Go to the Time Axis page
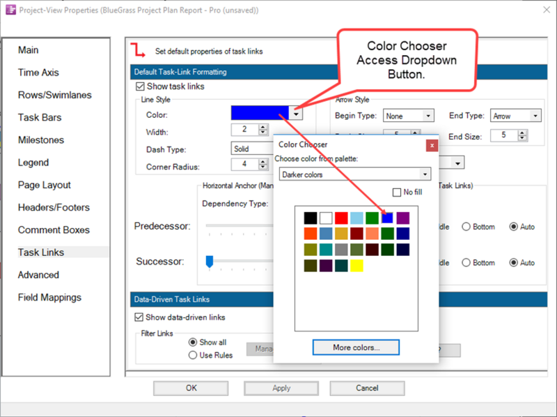Screen dimensions: 557x417 pos(38,73)
